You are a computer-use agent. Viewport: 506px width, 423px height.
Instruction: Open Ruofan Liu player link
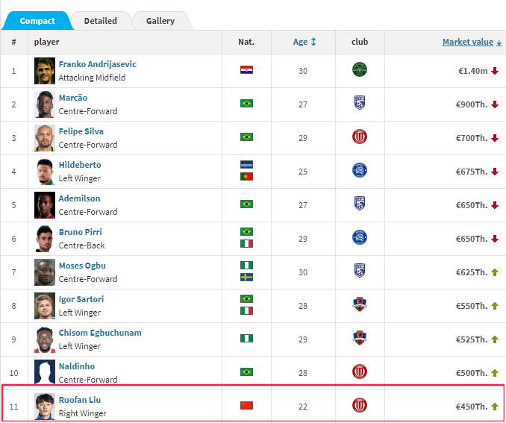point(80,400)
